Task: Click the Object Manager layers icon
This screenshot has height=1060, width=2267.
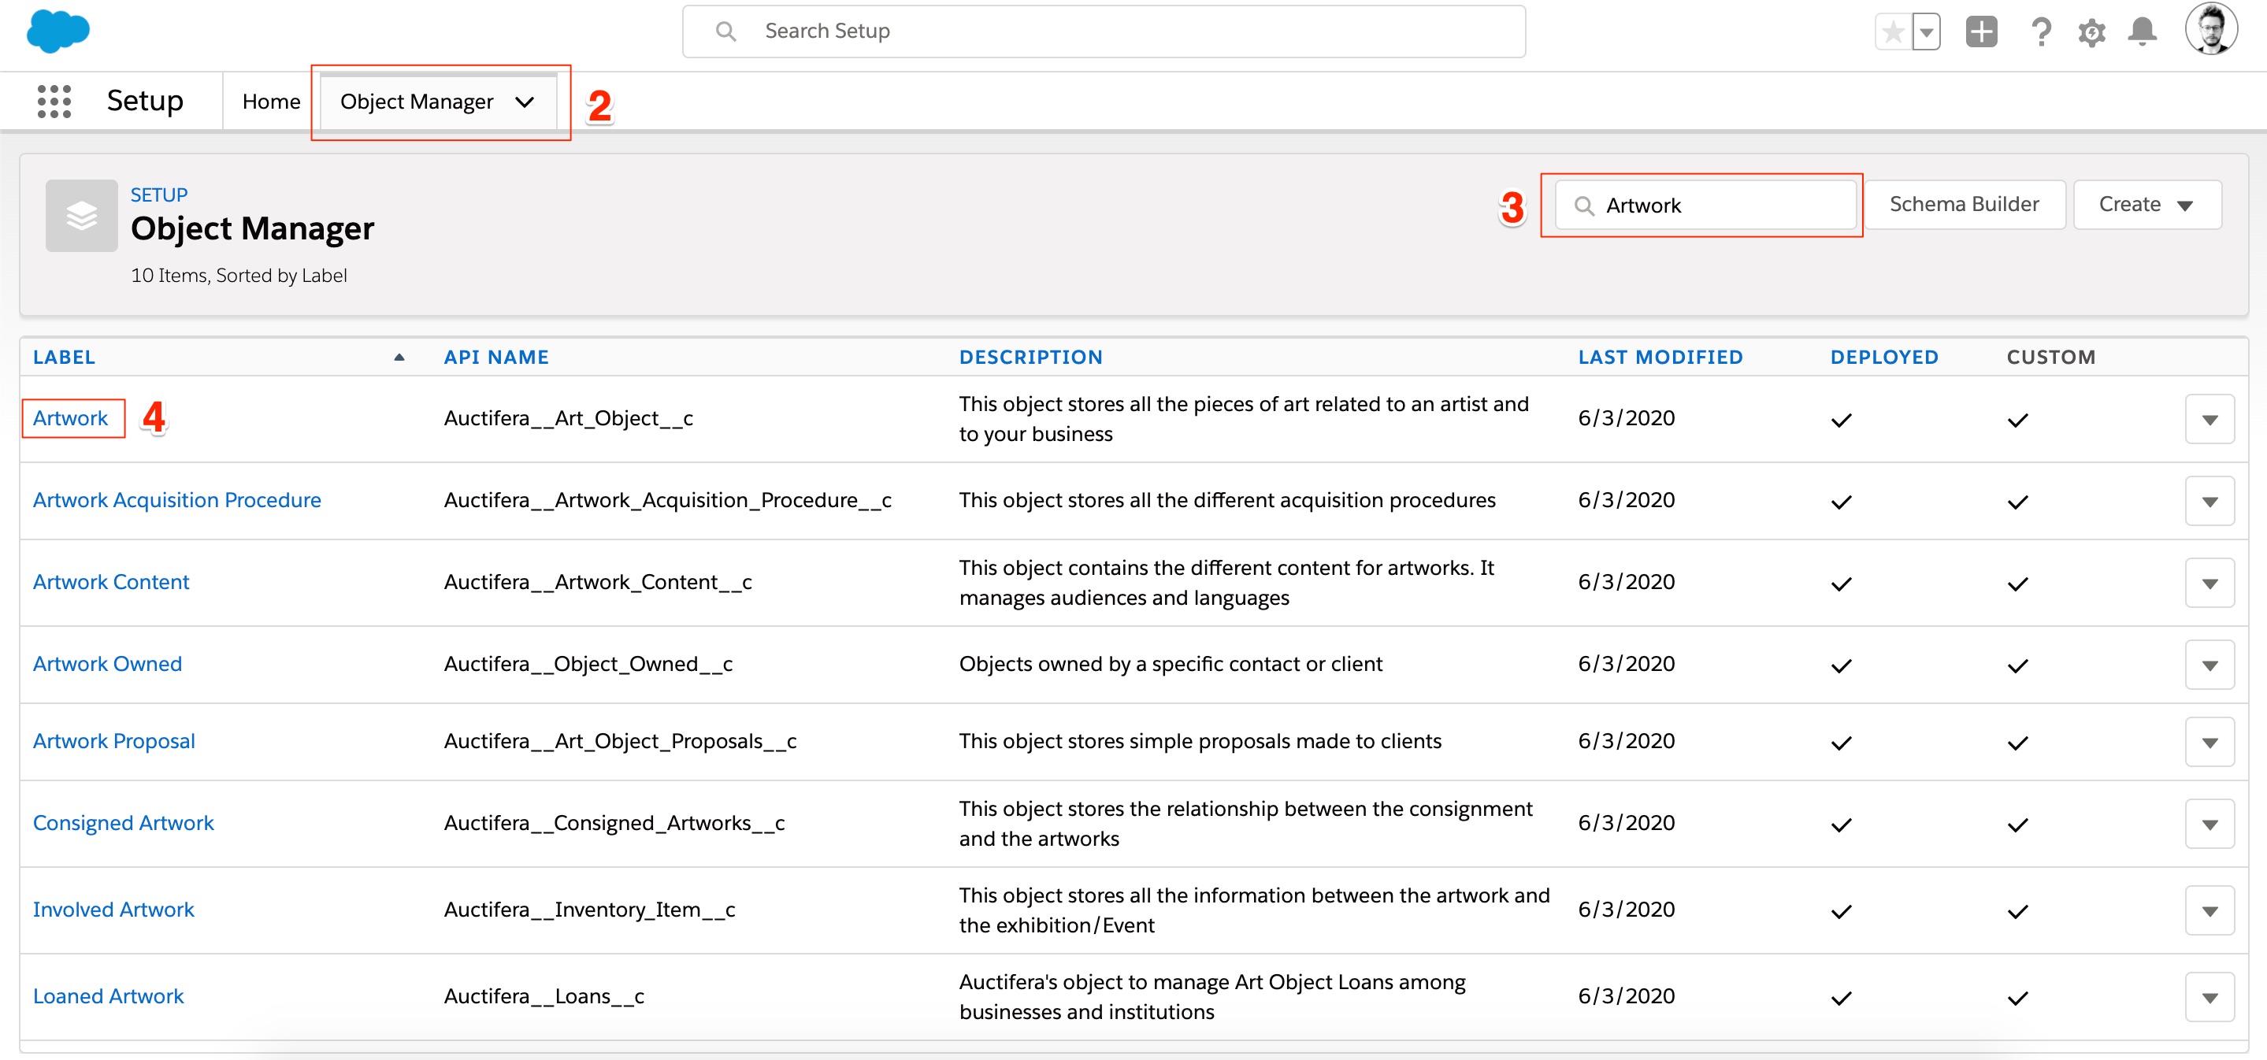Action: tap(81, 215)
